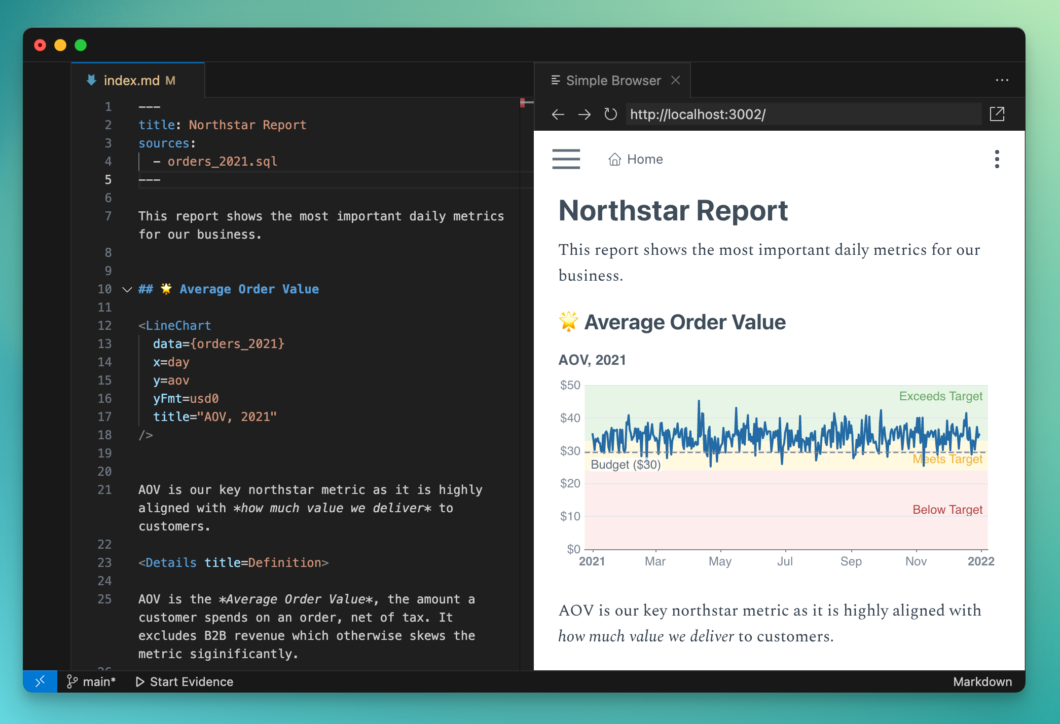Reload the Simple Browser page

click(610, 115)
